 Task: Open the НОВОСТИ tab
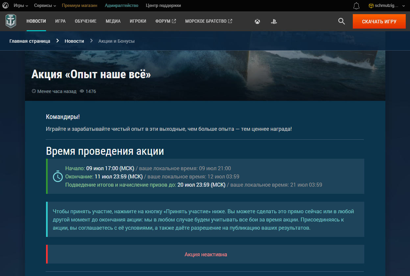(x=36, y=21)
